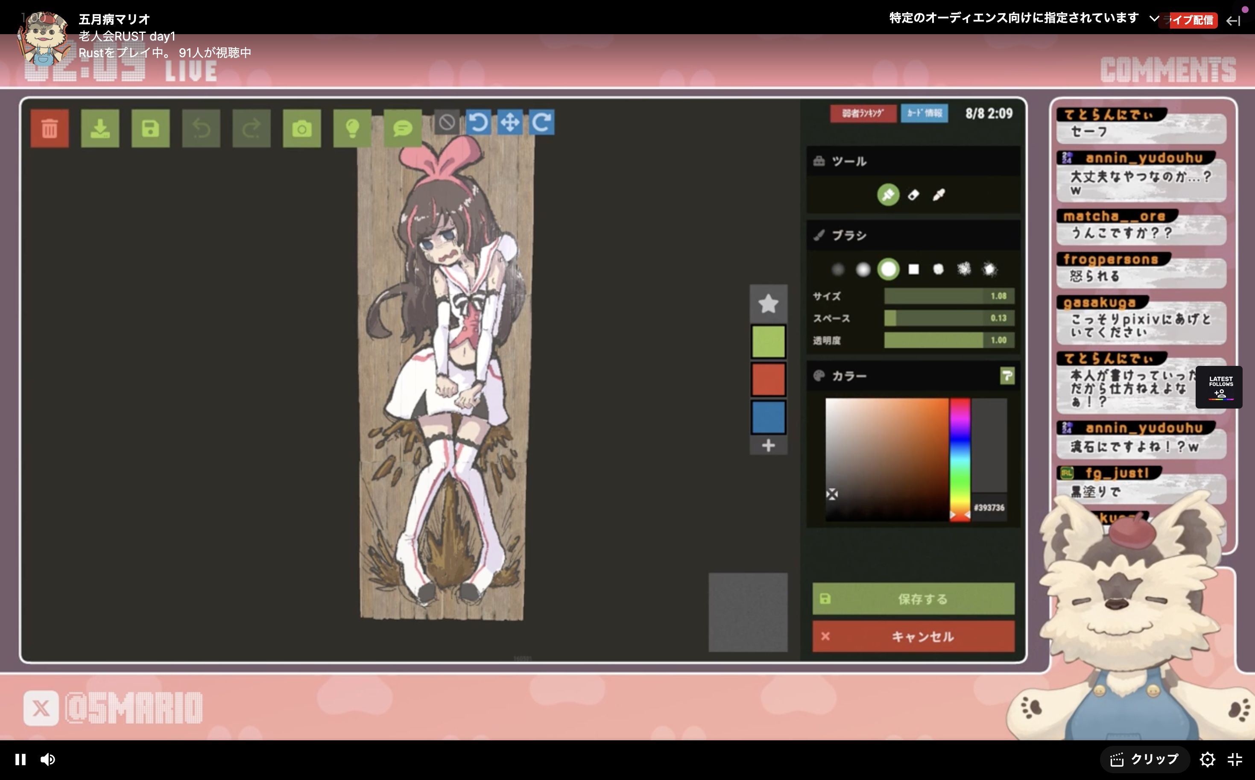Click the X logo beside @5MARIO
The width and height of the screenshot is (1255, 780).
pos(41,708)
